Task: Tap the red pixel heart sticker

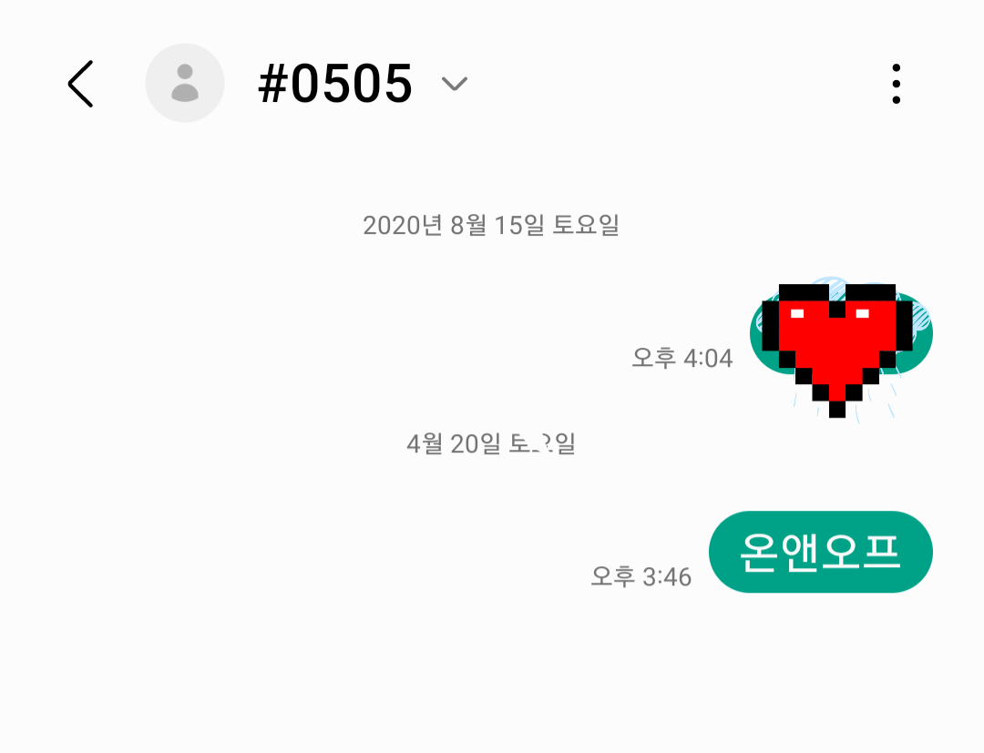Action: coord(837,351)
